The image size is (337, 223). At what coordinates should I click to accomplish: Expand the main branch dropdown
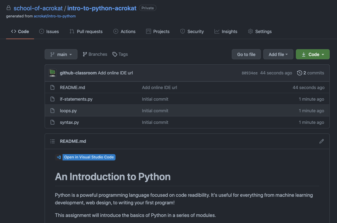tap(61, 54)
